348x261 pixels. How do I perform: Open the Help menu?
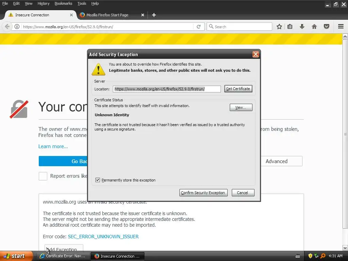[95, 3]
